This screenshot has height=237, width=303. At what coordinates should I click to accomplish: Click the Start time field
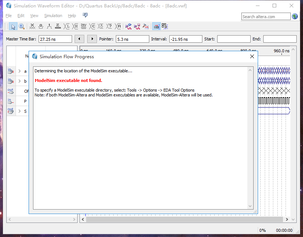coord(234,39)
